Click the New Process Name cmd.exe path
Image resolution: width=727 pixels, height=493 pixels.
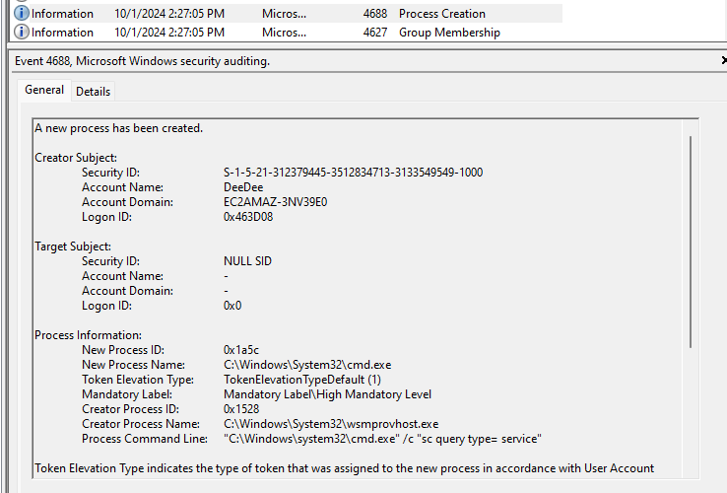307,365
